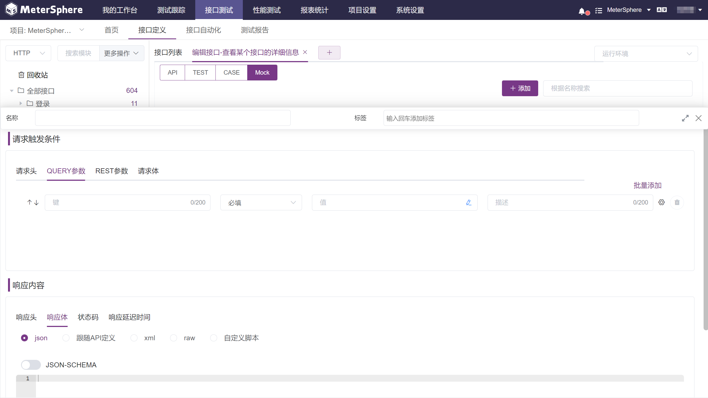The image size is (708, 398).
Task: Click the add new tab plus icon
Action: (x=330, y=52)
